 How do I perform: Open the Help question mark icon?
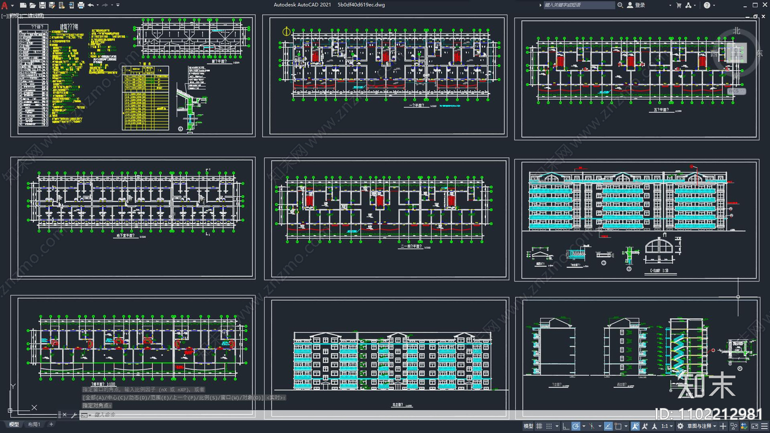pos(706,5)
